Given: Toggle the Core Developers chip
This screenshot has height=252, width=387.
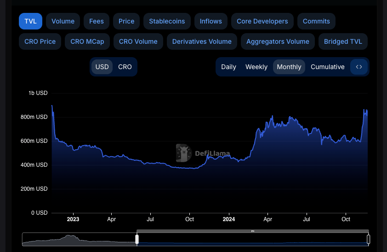Looking at the screenshot, I should tap(262, 21).
